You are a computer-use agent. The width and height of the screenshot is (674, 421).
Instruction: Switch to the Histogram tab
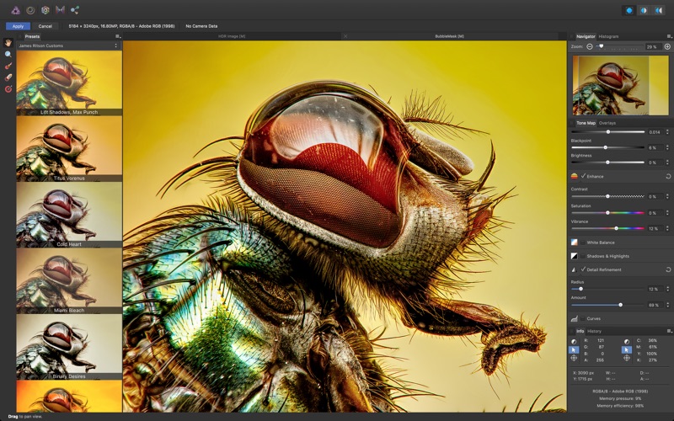click(x=608, y=36)
